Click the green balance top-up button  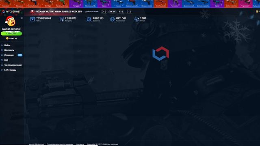coord(11,34)
